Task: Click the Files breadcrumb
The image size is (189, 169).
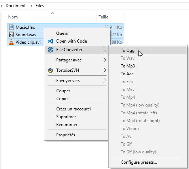Action: (x=40, y=6)
